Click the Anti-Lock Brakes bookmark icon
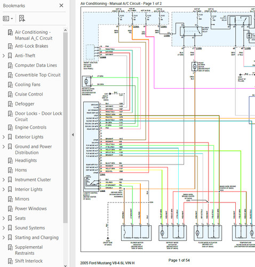This screenshot has width=255, height=267. 10,46
